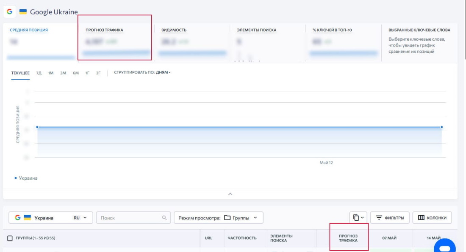
Task: Open the Украина RU search engine dropdown
Action: (x=50, y=218)
